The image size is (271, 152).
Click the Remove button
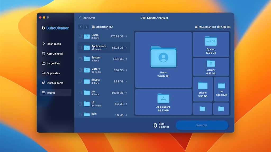[x=202, y=125]
